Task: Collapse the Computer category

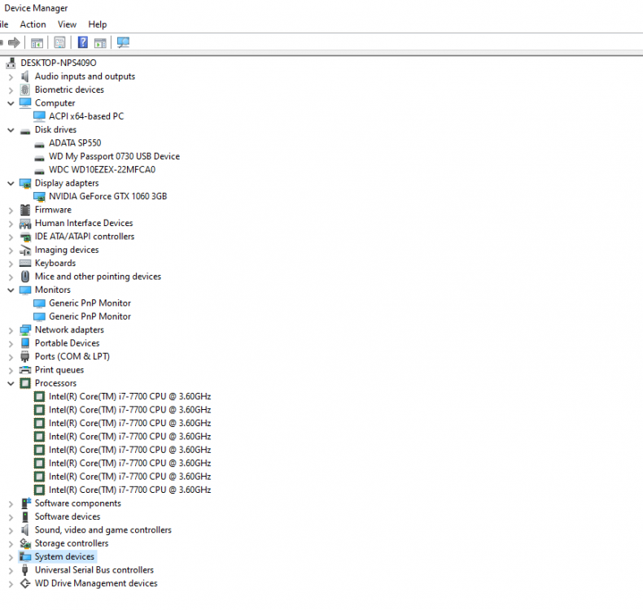Action: 11,103
